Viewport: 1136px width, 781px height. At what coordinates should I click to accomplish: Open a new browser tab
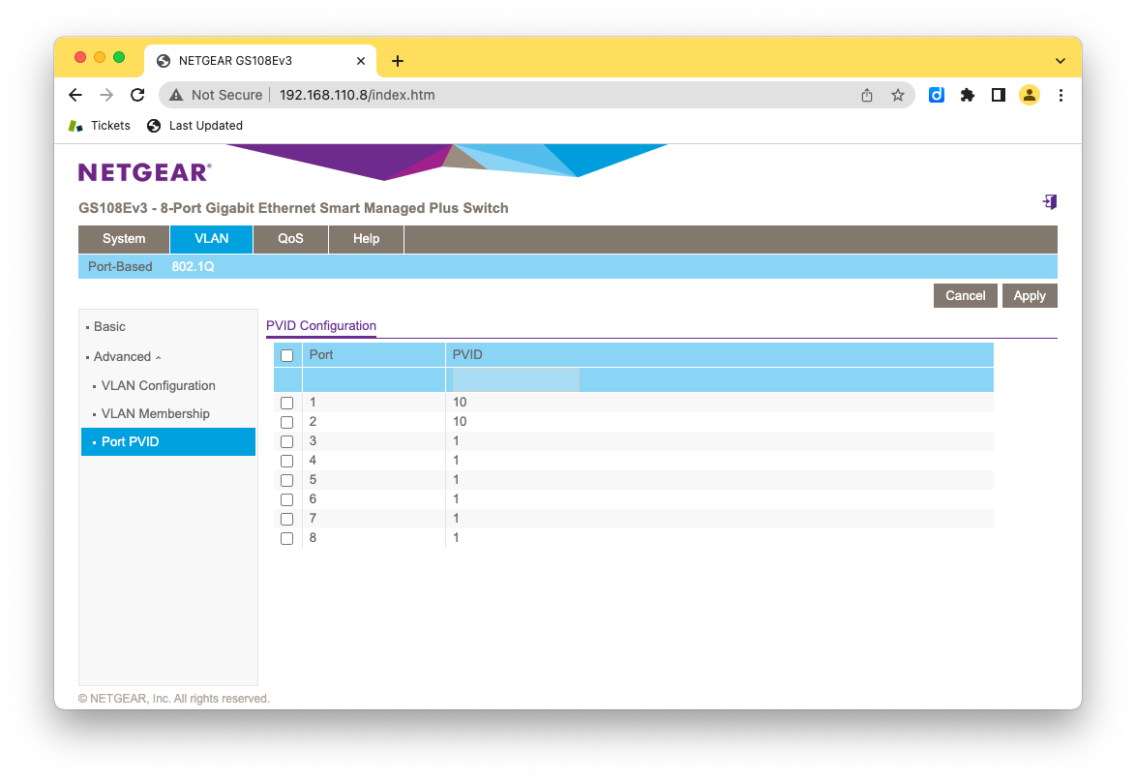coord(397,61)
